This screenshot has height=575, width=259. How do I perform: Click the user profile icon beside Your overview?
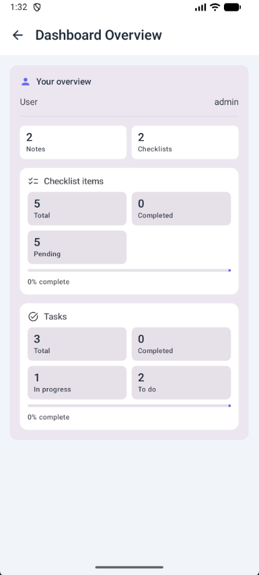click(x=25, y=82)
